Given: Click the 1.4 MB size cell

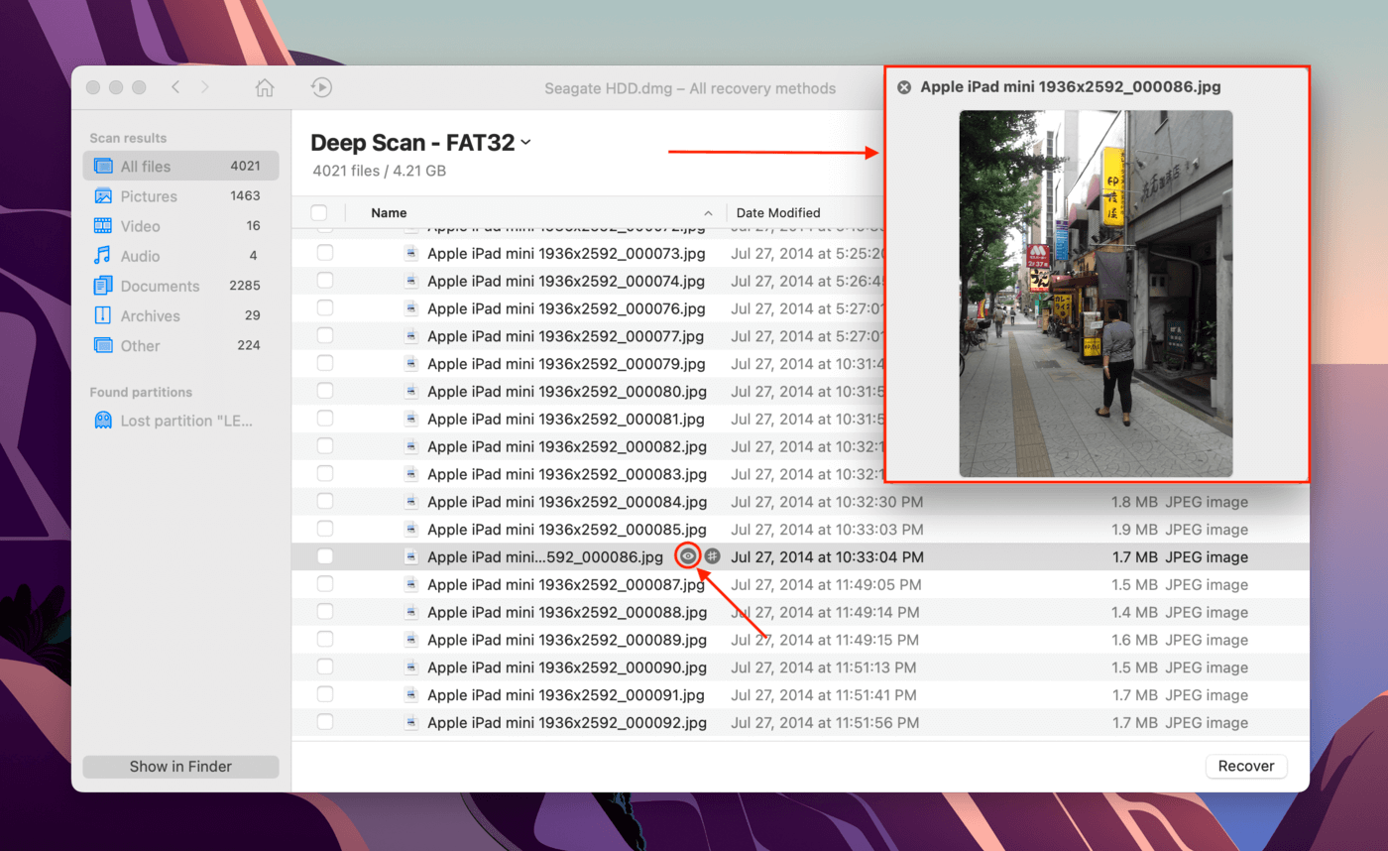Looking at the screenshot, I should pos(1134,612).
